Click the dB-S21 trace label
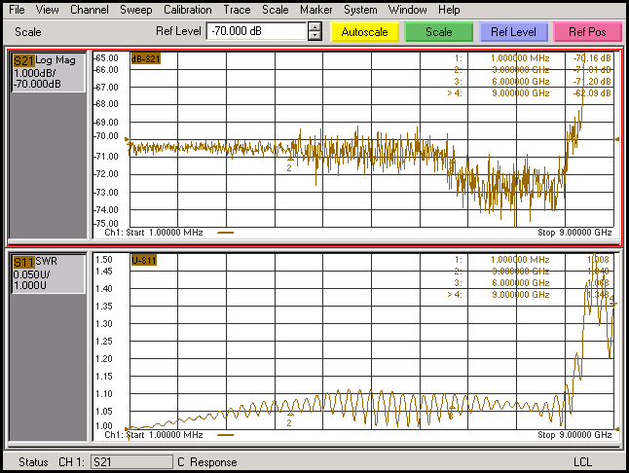629x473 pixels. coord(146,59)
